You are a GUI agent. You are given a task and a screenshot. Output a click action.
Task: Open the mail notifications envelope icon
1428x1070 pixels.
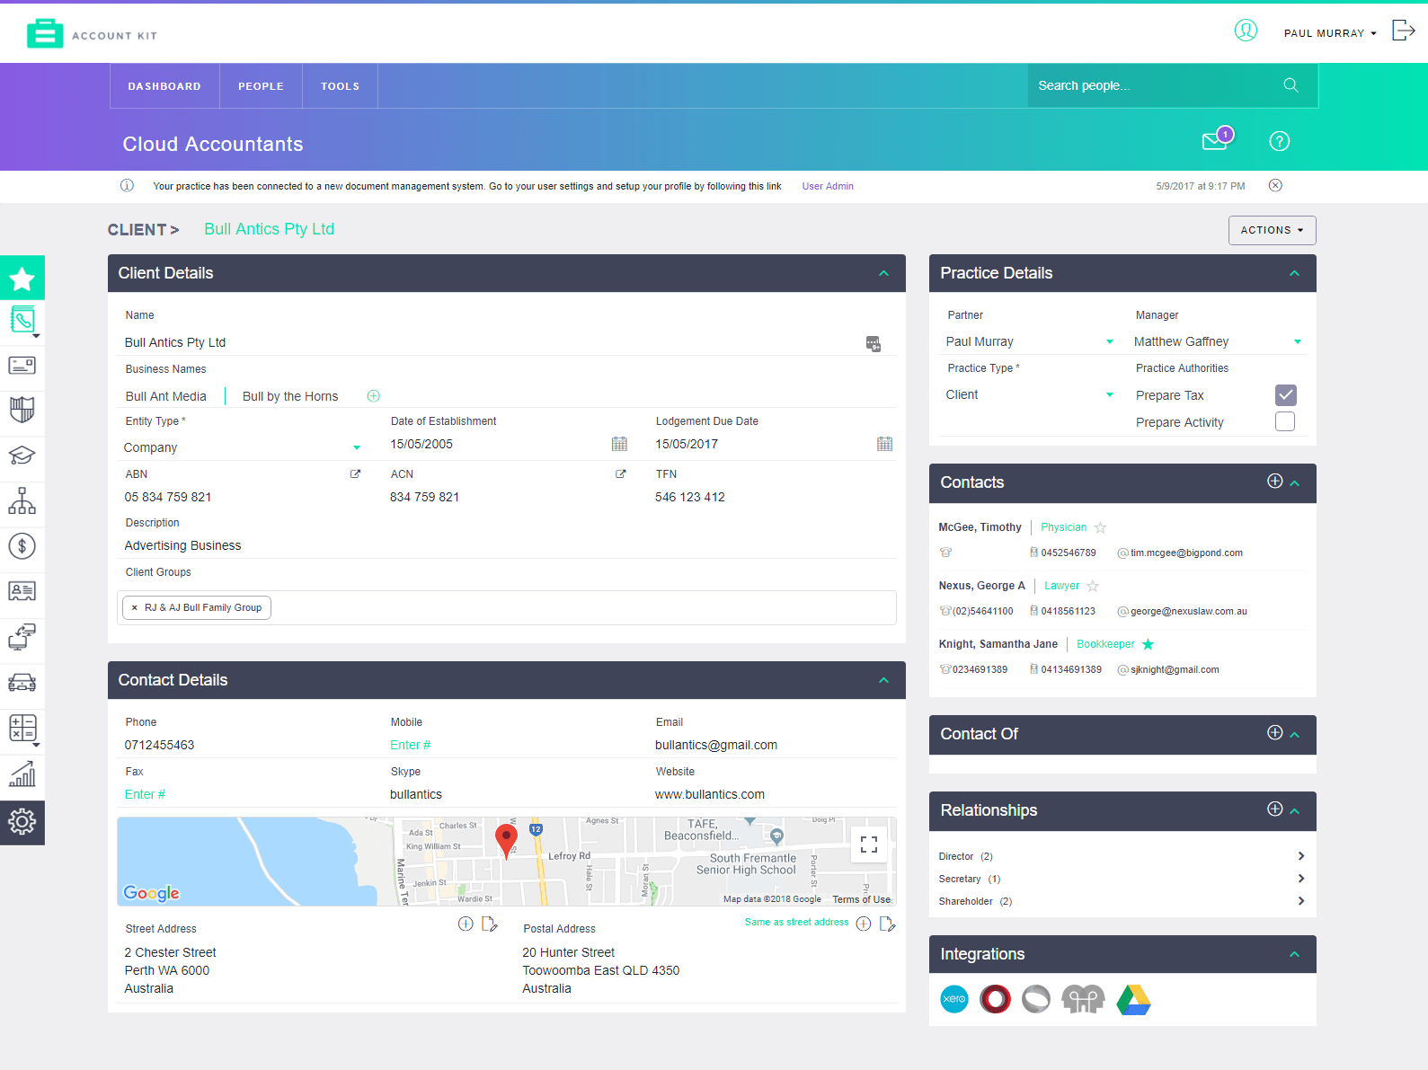[x=1215, y=141]
